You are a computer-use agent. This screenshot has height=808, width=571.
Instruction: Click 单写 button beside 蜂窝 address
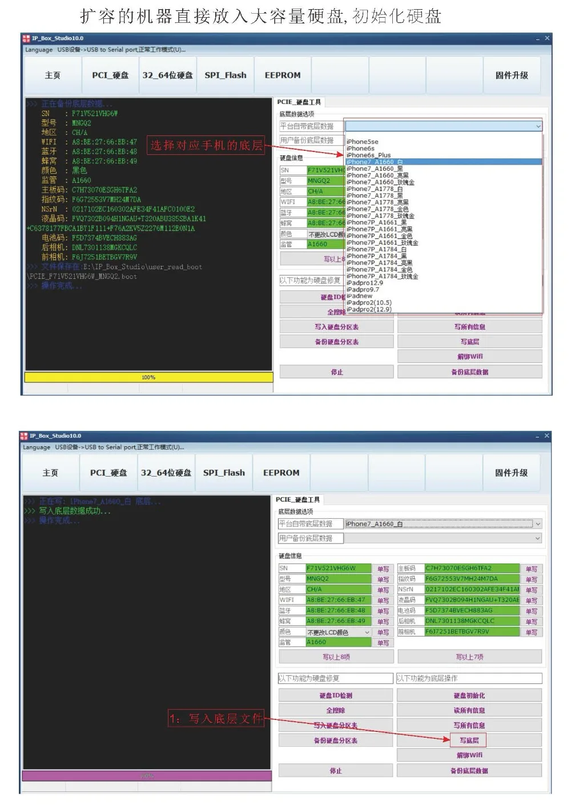(383, 622)
